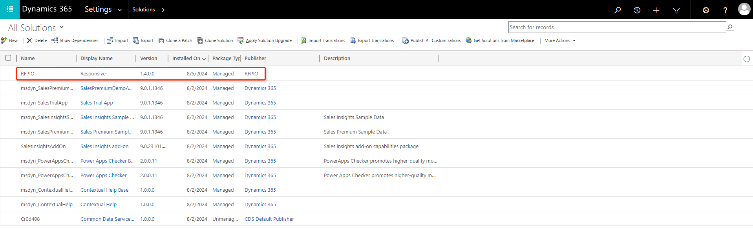Open the Responsive solution link
Screen dimensions: 753x229
(93, 73)
